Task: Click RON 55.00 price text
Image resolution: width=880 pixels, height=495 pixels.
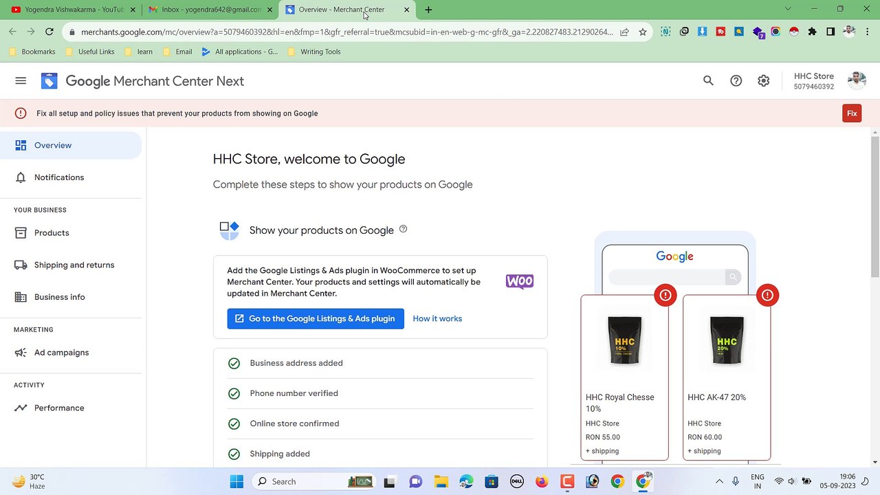Action: [603, 437]
